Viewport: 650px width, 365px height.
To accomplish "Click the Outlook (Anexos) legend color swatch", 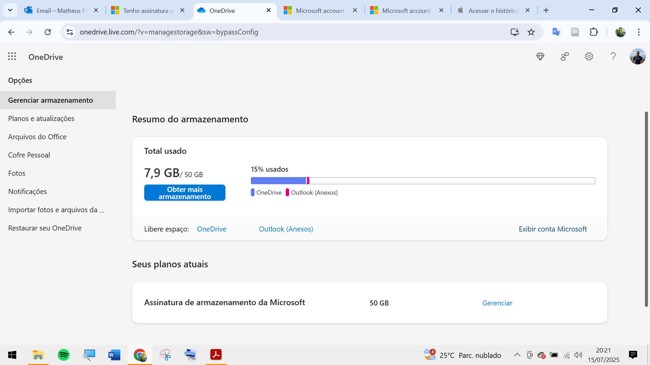I will tap(287, 193).
